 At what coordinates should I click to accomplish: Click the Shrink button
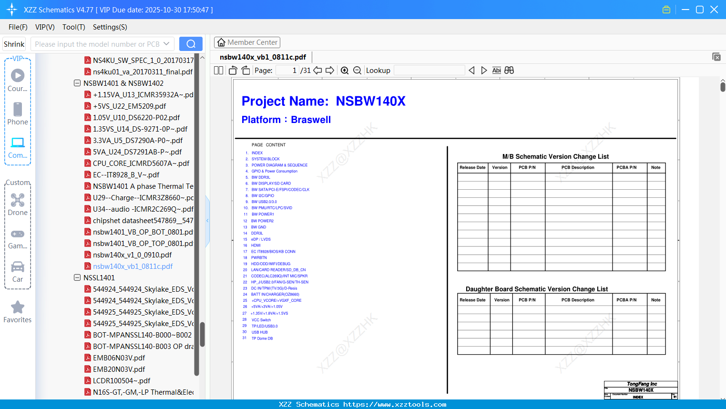(14, 44)
